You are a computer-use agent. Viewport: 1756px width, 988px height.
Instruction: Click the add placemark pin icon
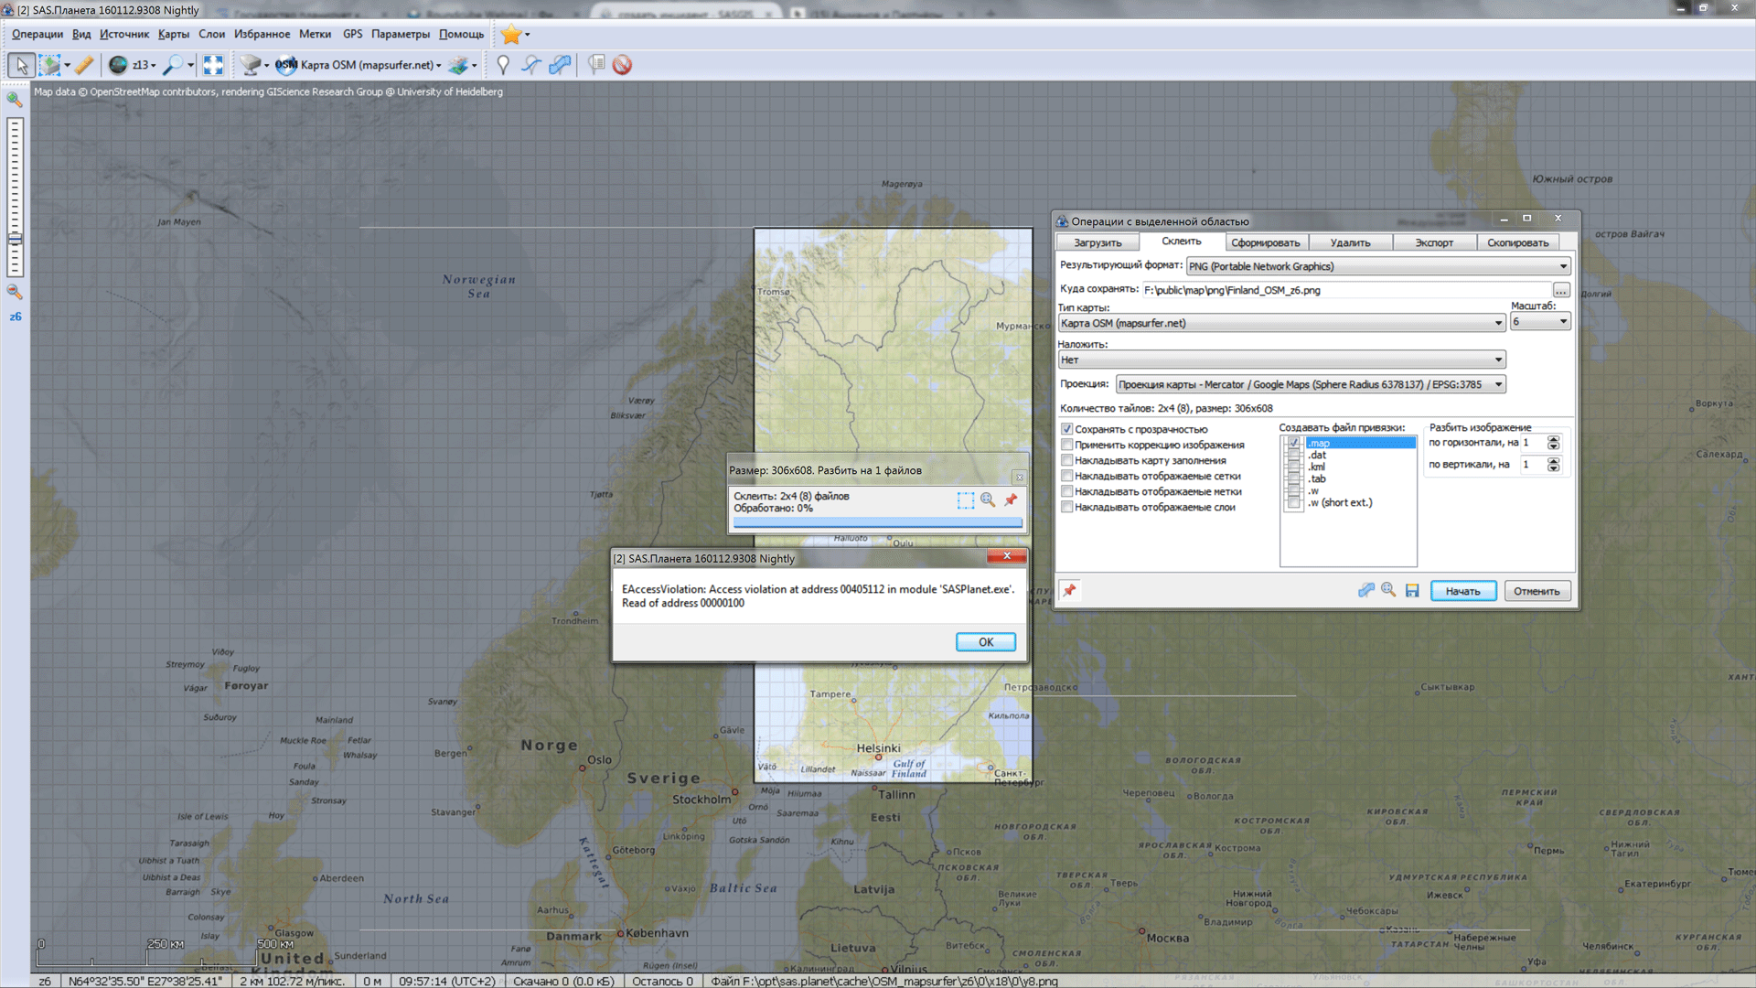[502, 65]
